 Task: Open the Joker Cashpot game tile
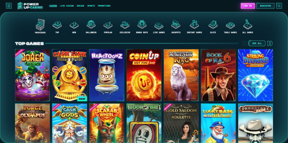(x=32, y=75)
